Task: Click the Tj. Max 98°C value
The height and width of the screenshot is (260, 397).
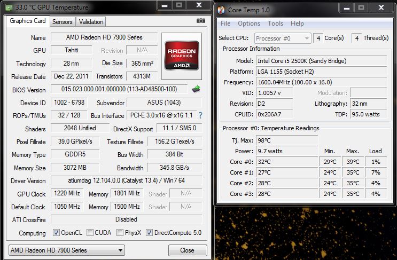Action: [x=287, y=140]
